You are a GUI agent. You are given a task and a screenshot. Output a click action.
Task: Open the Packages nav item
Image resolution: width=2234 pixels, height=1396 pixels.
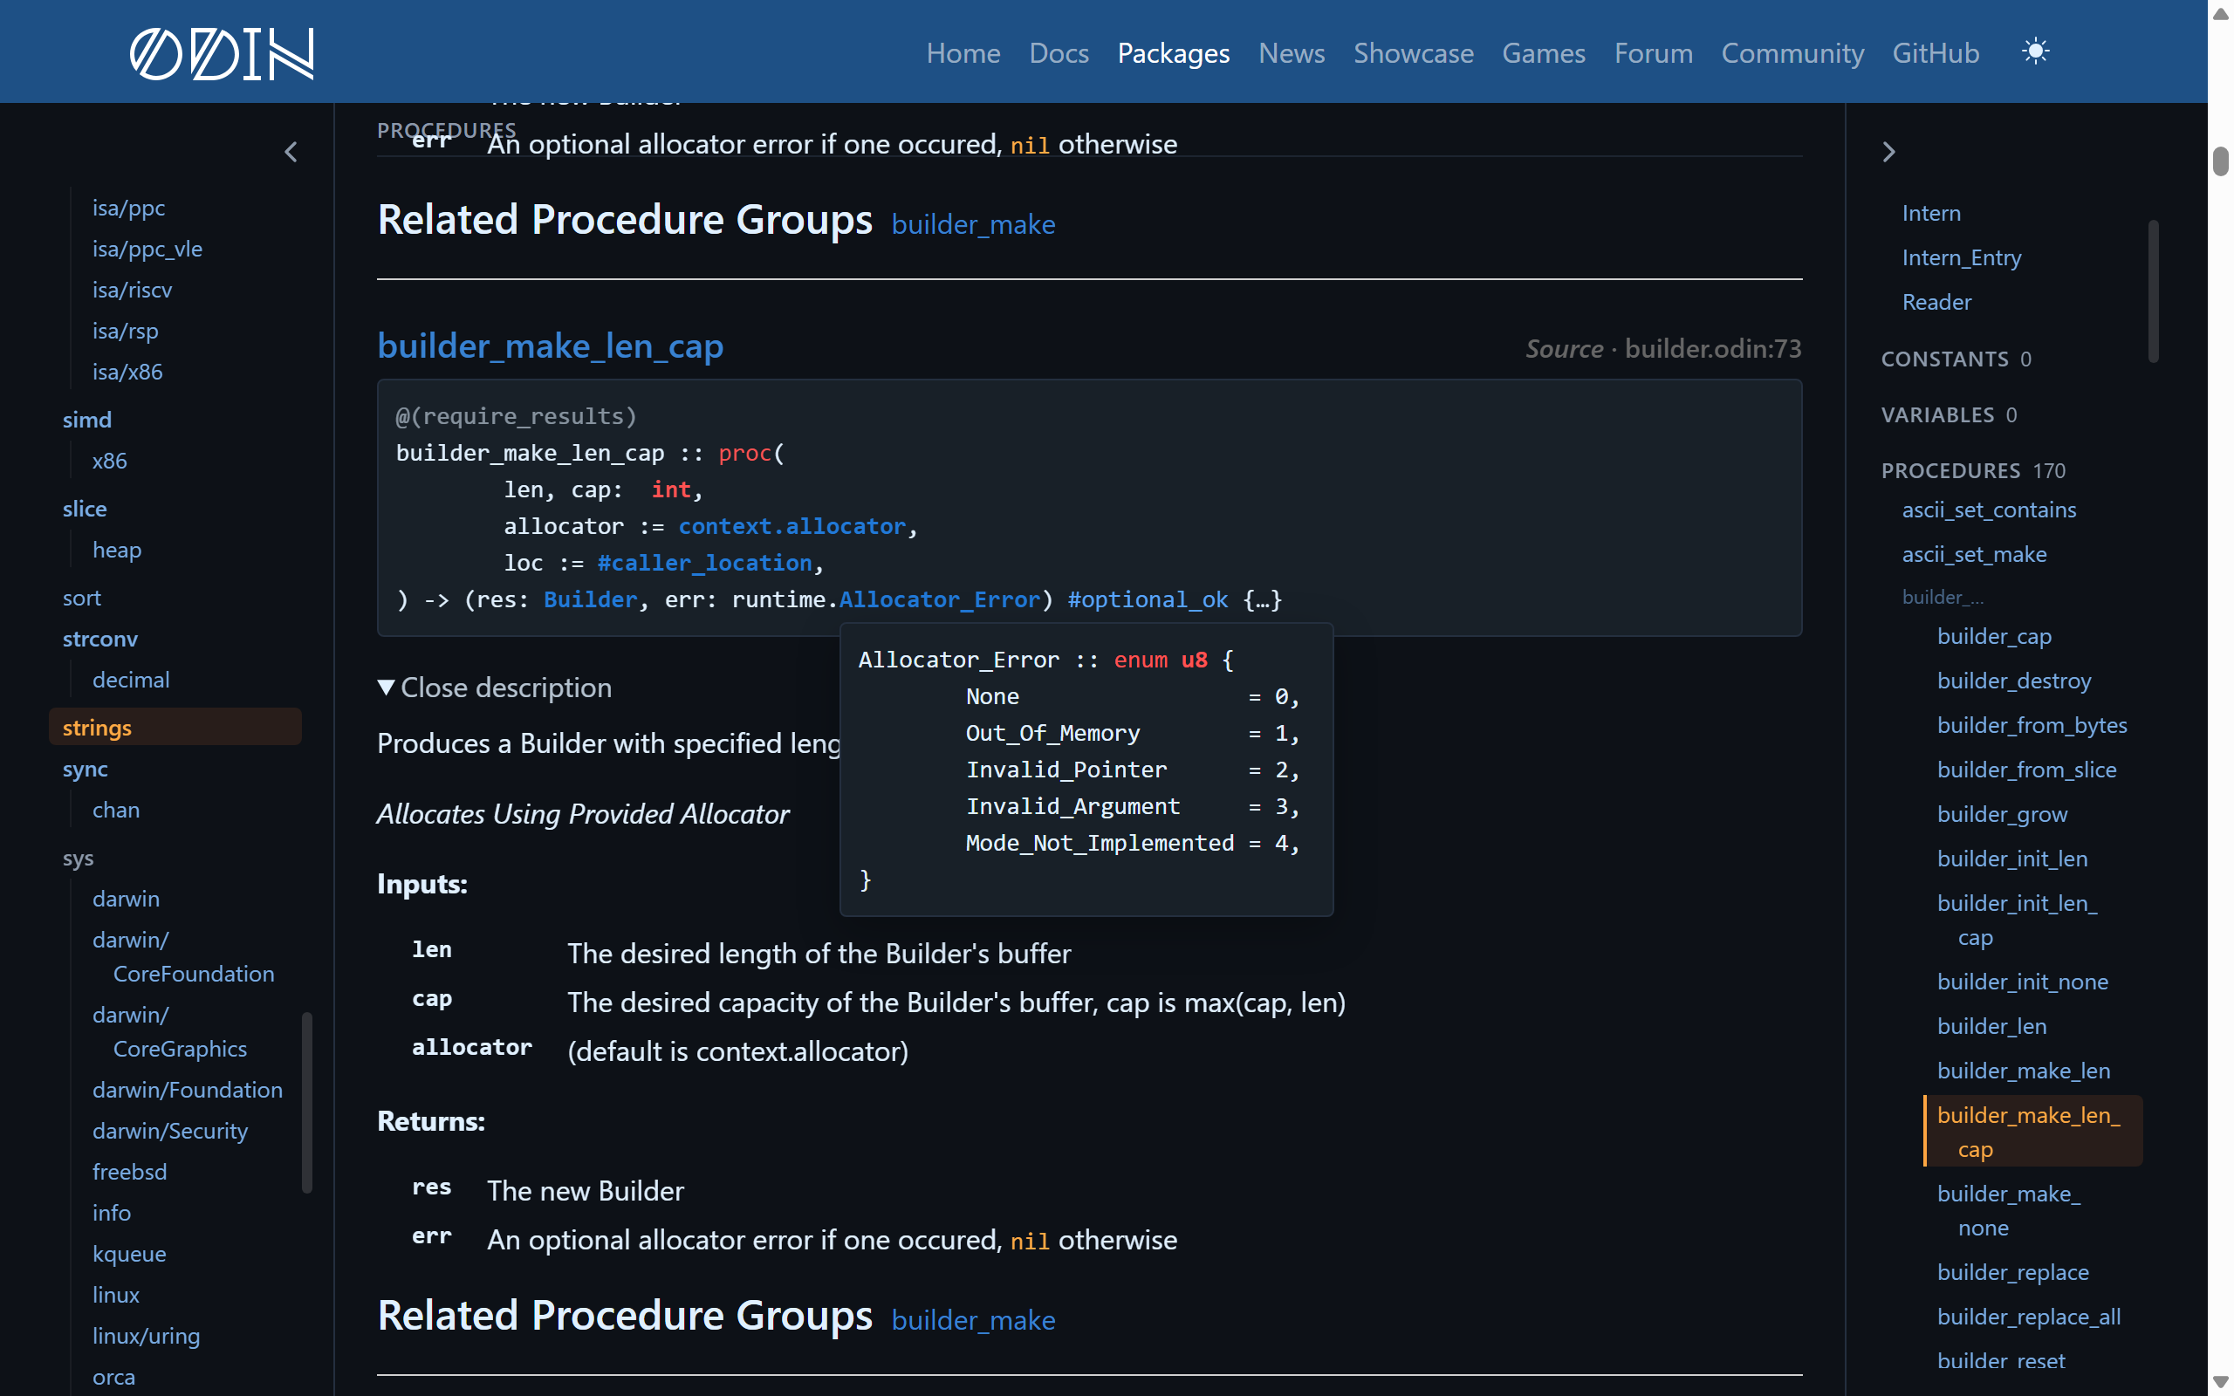pyautogui.click(x=1174, y=52)
